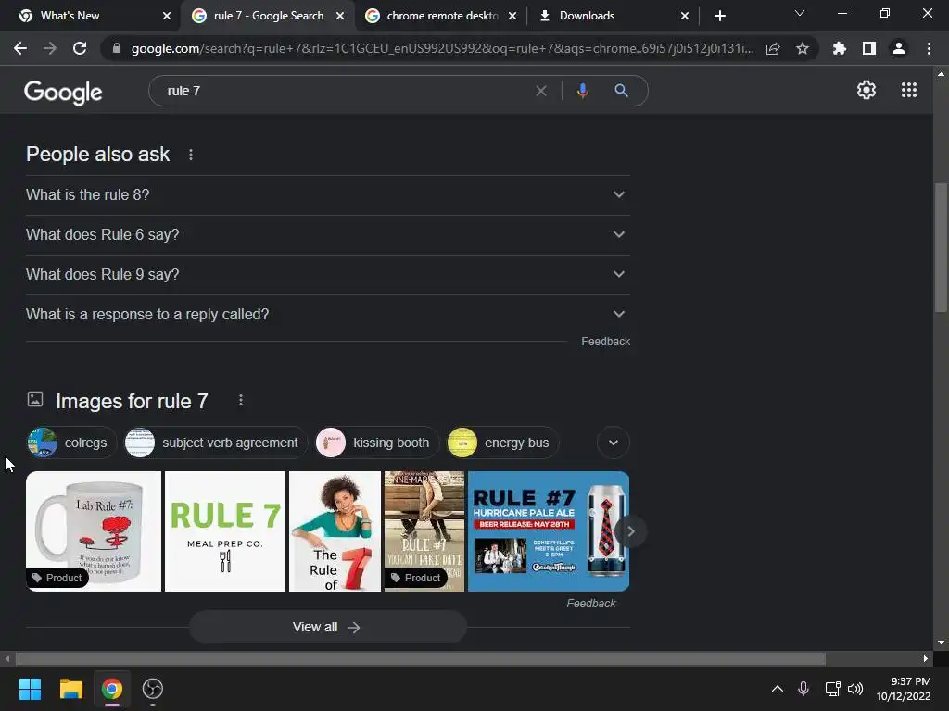Viewport: 949px width, 711px height.
Task: Open a new tab with plus
Action: (x=719, y=16)
